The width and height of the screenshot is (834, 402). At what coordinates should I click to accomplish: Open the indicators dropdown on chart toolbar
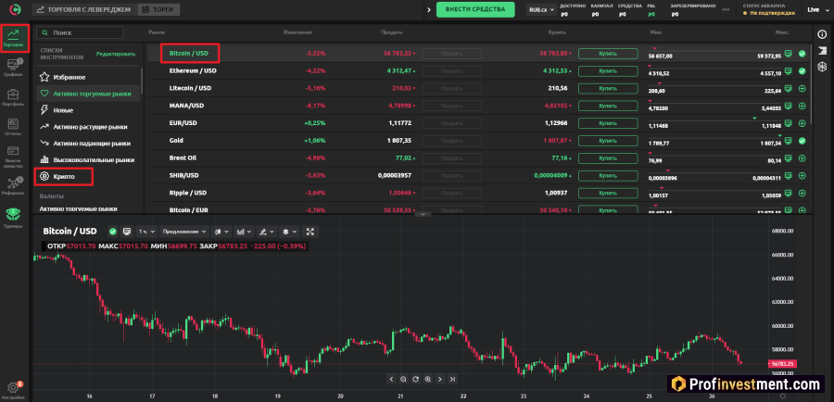coord(244,232)
